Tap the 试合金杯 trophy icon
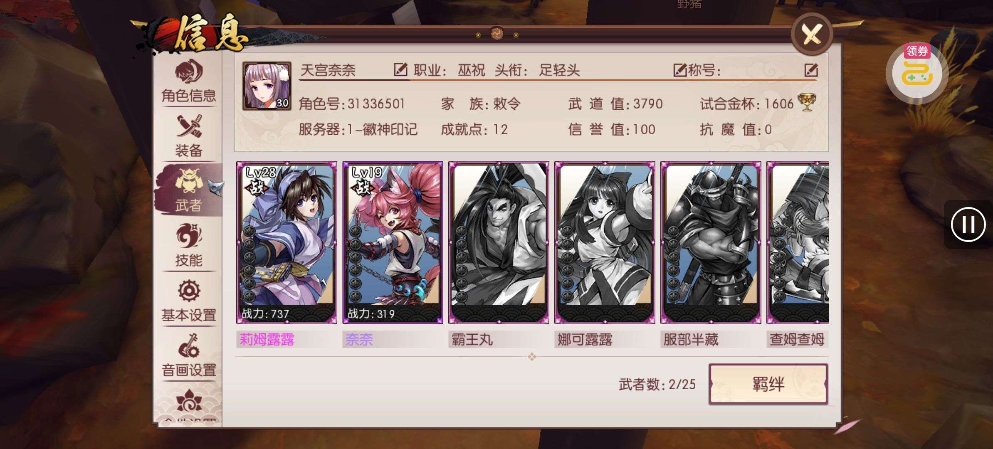Viewport: 993px width, 449px height. click(x=807, y=102)
